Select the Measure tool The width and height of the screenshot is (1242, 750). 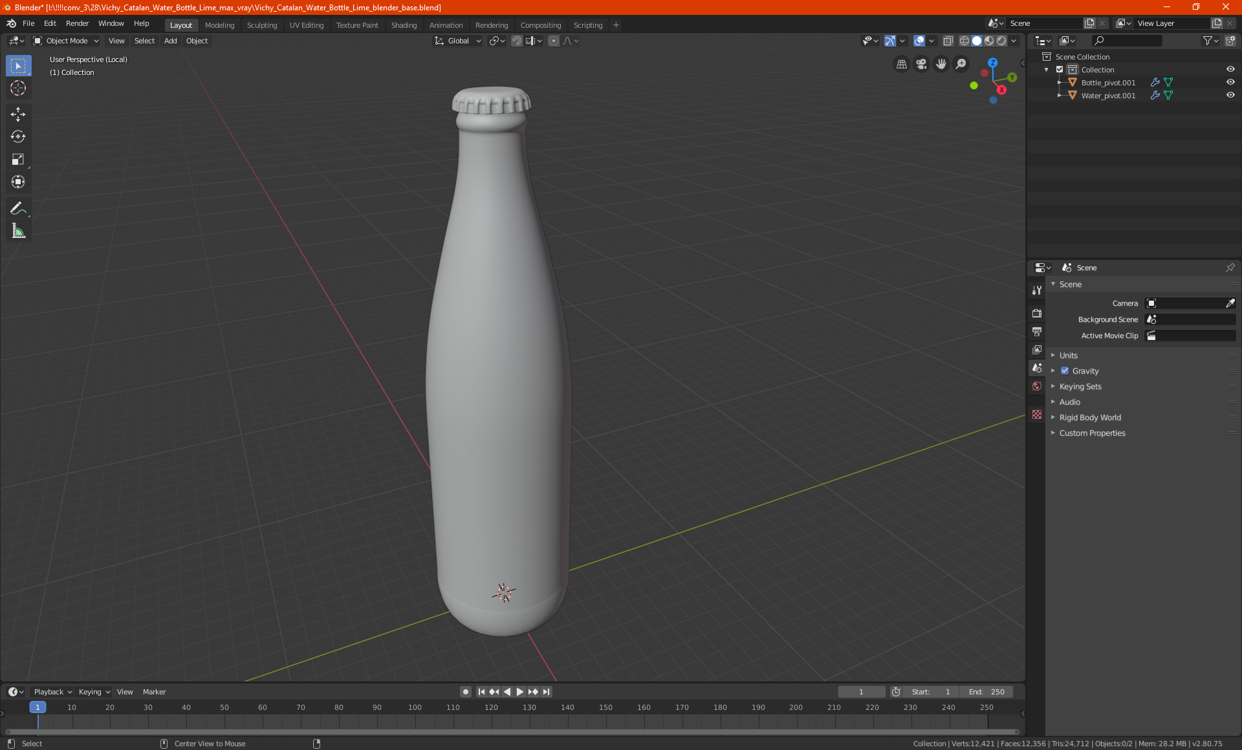[x=18, y=231]
